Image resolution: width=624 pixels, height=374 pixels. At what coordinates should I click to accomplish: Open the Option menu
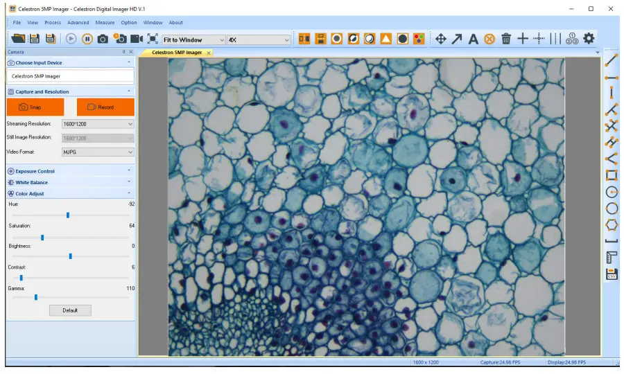click(x=129, y=23)
